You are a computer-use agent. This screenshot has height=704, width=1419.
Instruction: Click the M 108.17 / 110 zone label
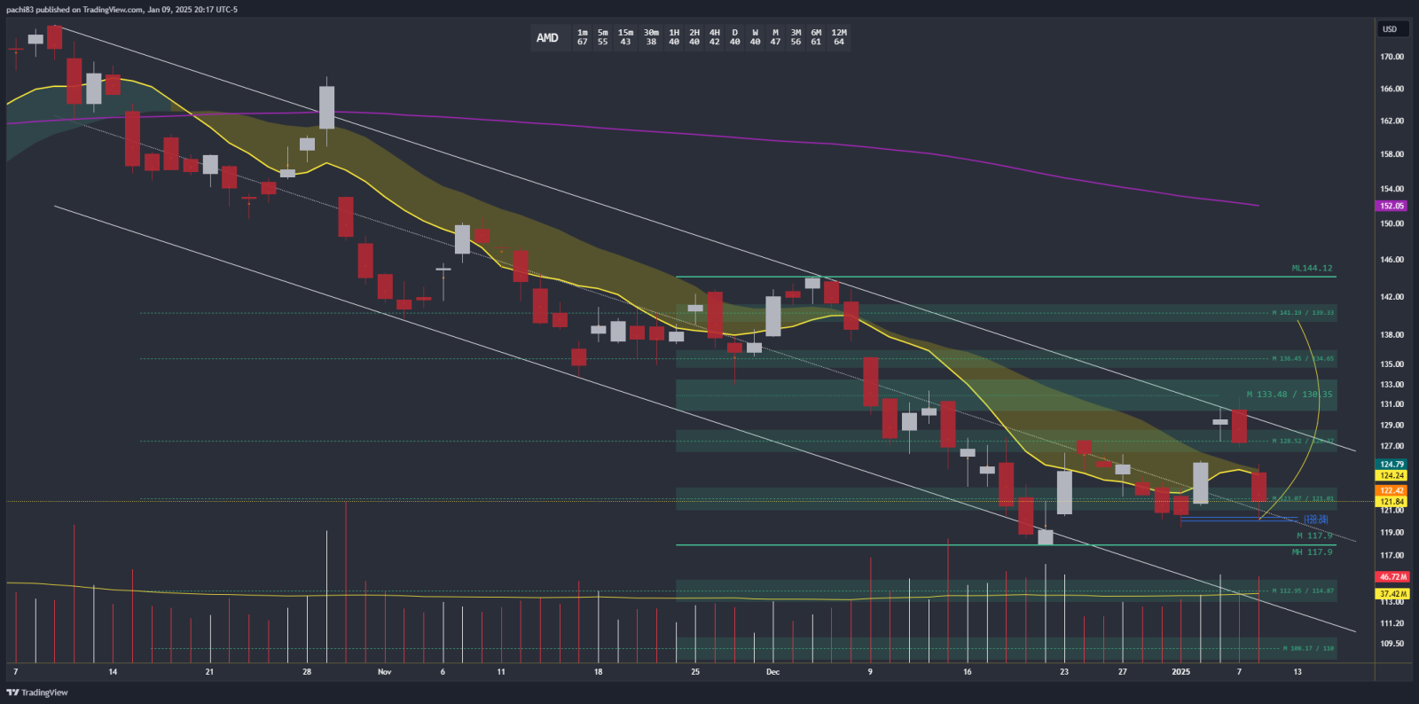coord(1308,648)
